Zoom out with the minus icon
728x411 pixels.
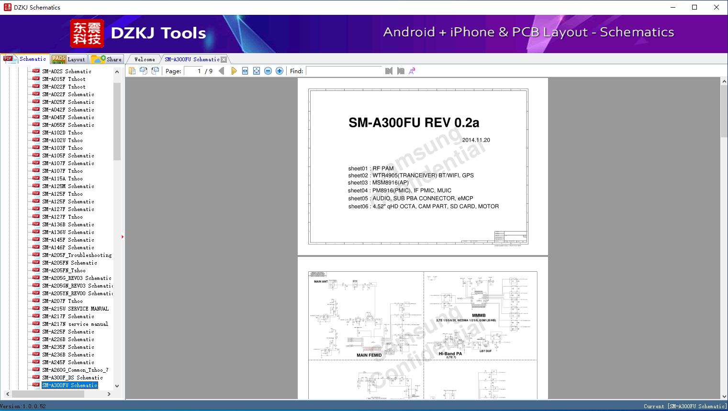[x=268, y=71]
